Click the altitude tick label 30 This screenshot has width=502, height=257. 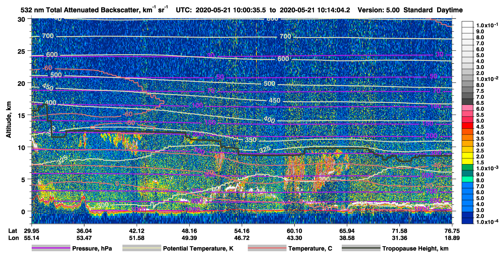tap(22, 19)
